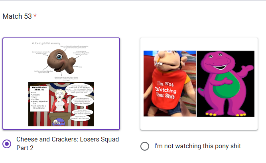The width and height of the screenshot is (266, 163).
Task: Click the left option image card
Action: click(x=61, y=84)
